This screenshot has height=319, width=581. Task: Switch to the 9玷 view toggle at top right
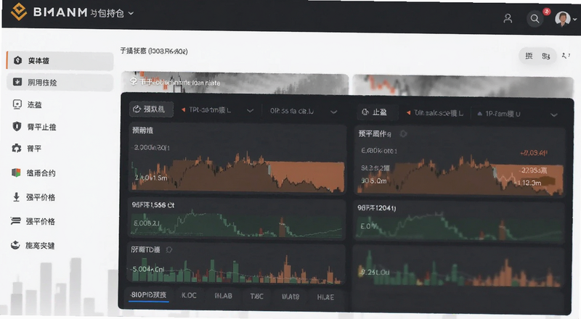(546, 57)
